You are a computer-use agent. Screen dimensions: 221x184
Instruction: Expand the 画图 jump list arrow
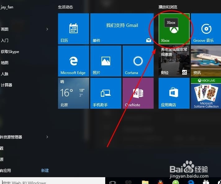point(47,29)
